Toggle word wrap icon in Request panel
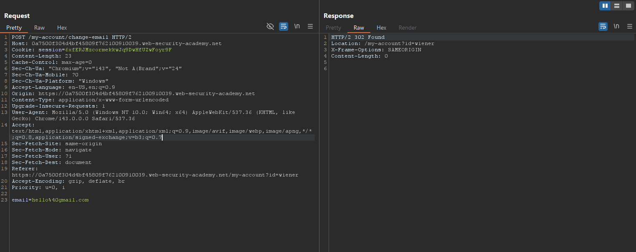The height and width of the screenshot is (252, 636). (x=284, y=26)
